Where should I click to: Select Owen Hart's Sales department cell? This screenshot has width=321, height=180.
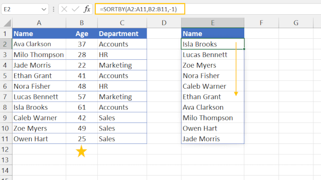point(122,139)
